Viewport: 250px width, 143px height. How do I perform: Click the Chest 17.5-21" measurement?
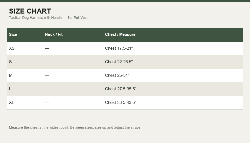tap(119, 48)
